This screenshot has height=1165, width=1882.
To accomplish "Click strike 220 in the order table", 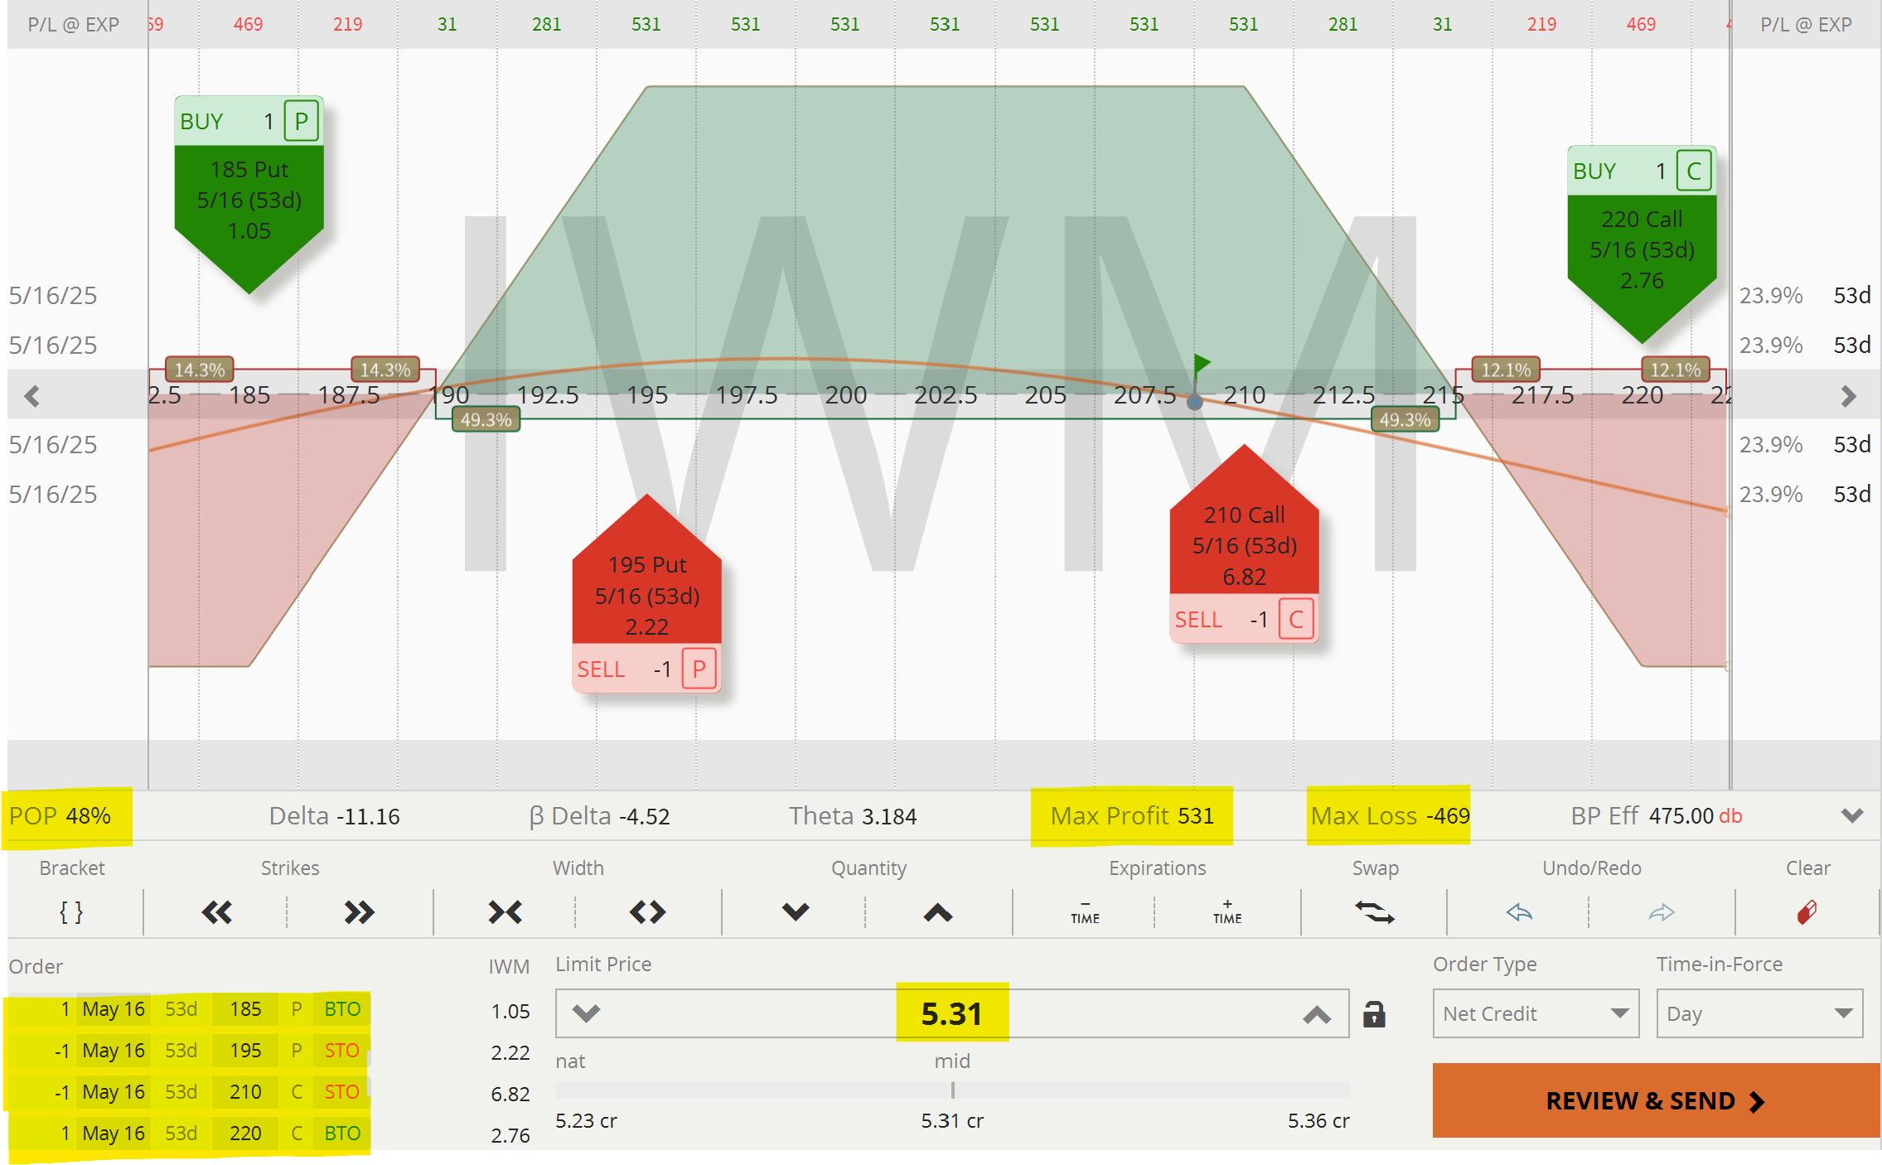I will [x=245, y=1134].
